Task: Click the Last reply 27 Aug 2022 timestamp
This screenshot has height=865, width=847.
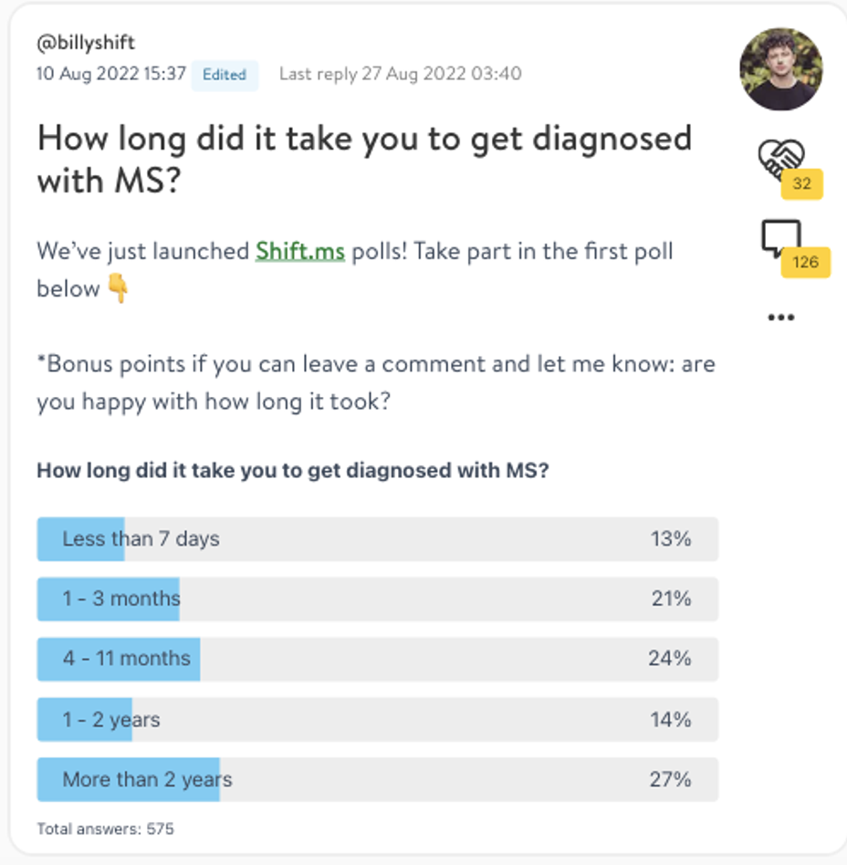Action: (400, 74)
